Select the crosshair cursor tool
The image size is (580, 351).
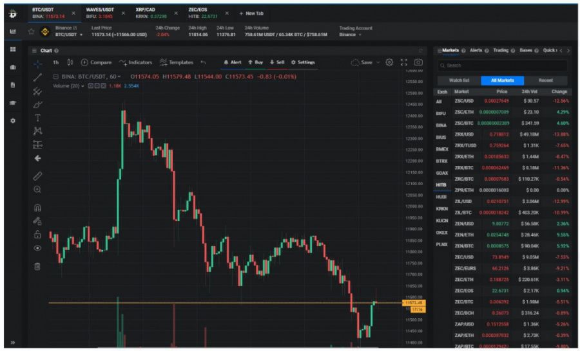(x=38, y=64)
